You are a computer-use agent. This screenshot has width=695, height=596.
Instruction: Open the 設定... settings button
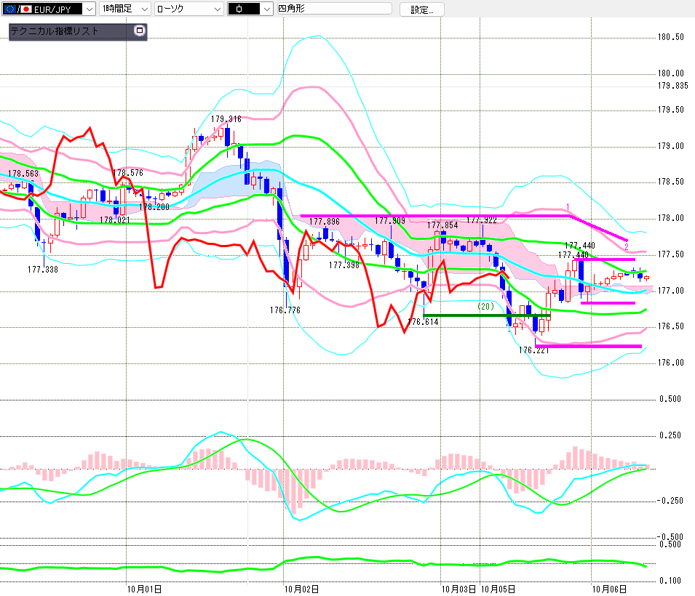point(421,9)
